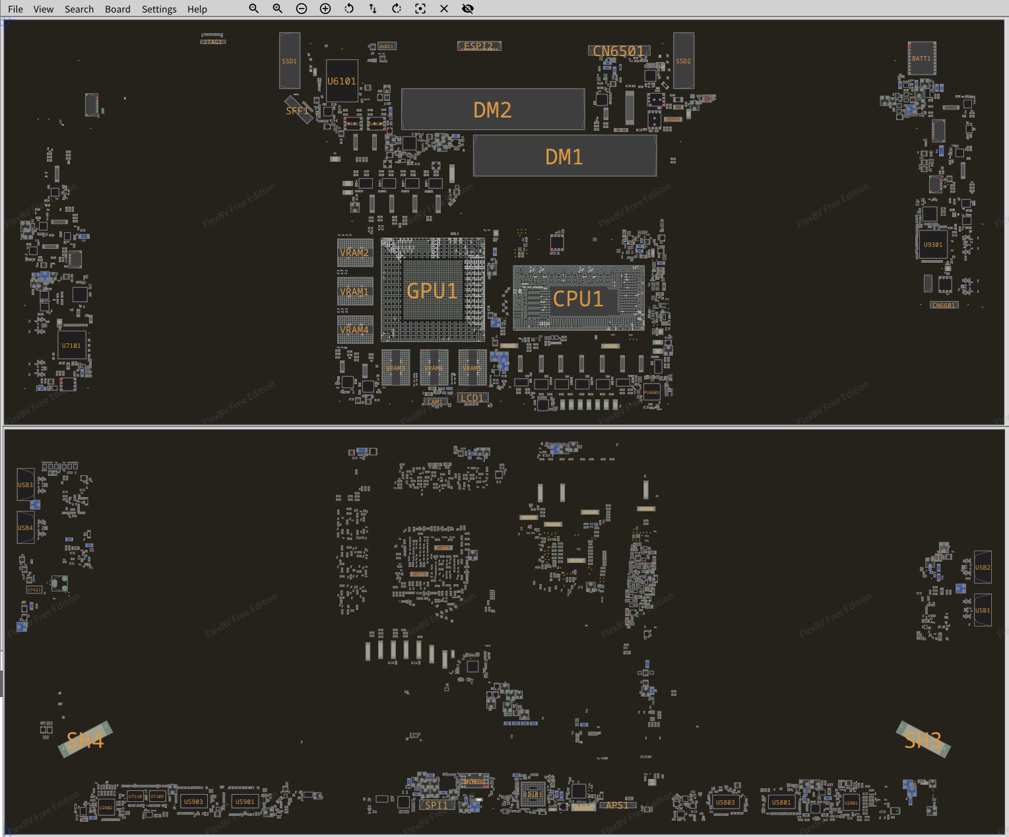Select the U6101 chip

coord(342,81)
